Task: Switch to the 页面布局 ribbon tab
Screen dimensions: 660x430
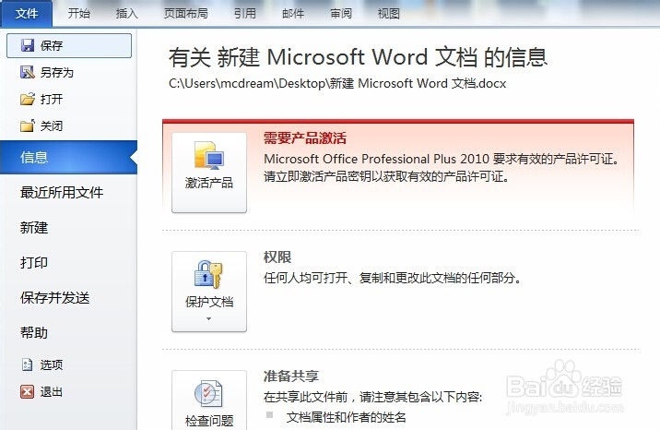Action: 185,14
